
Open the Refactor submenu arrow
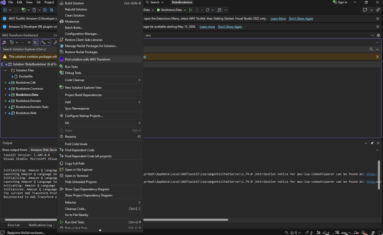140,202
